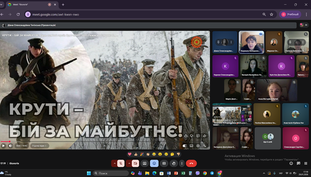Play the presented video
Image resolution: width=311 pixels, height=177 pixels.
tap(3, 146)
